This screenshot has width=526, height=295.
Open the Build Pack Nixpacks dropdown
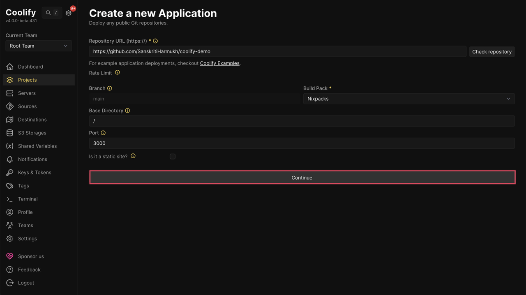coord(409,99)
